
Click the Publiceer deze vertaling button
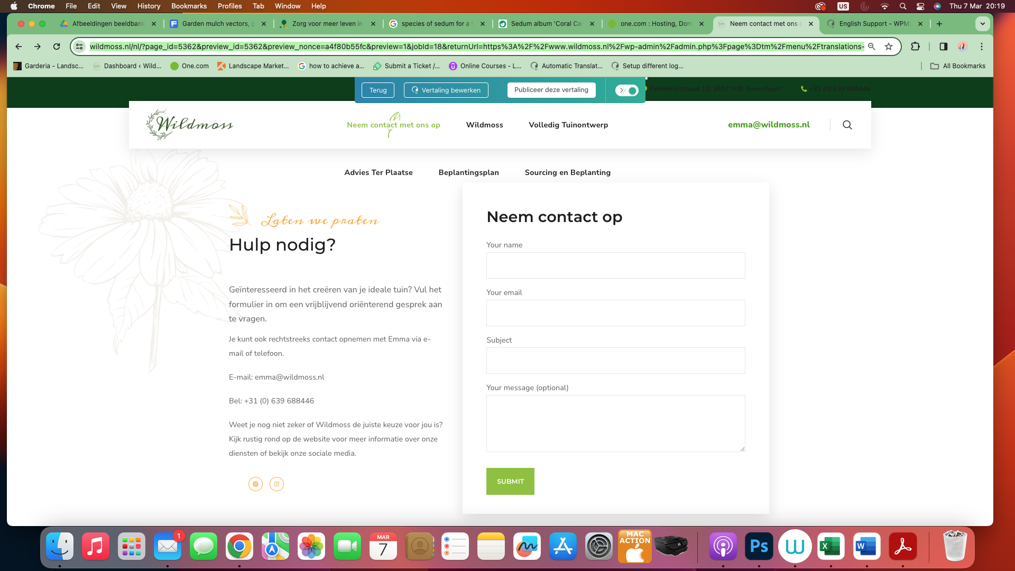click(x=551, y=90)
